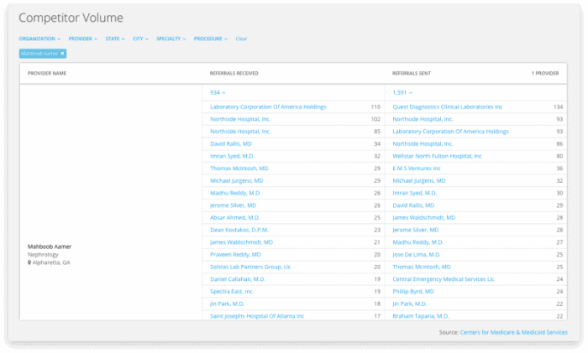The width and height of the screenshot is (588, 353).
Task: Open Jin Park, M.D. in referrals sent
Action: coord(410,304)
